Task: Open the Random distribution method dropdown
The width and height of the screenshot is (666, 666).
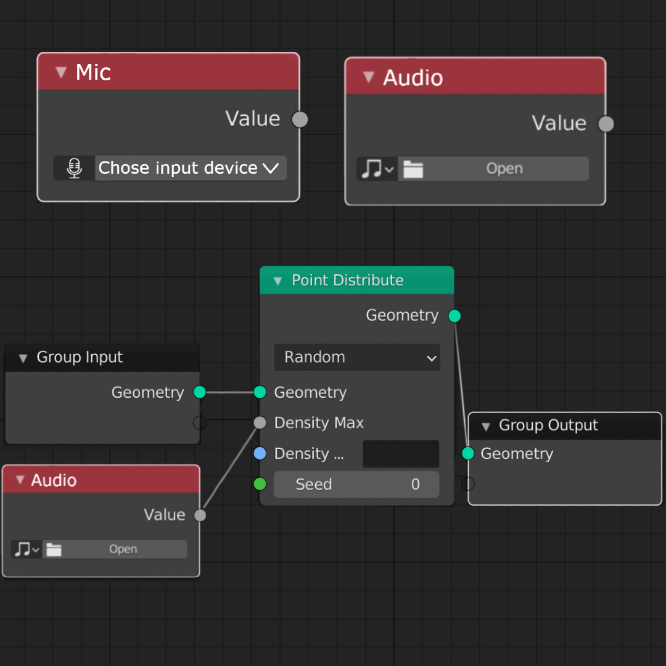Action: click(x=357, y=357)
